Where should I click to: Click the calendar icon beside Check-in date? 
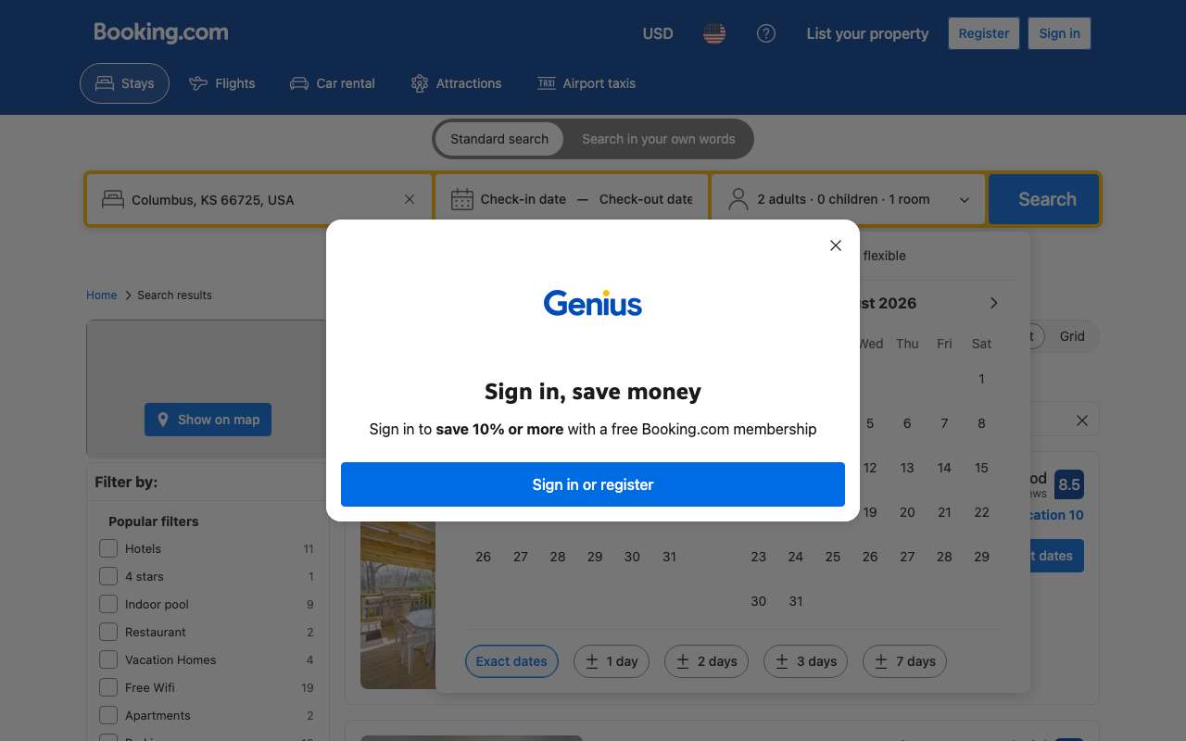[x=461, y=199]
